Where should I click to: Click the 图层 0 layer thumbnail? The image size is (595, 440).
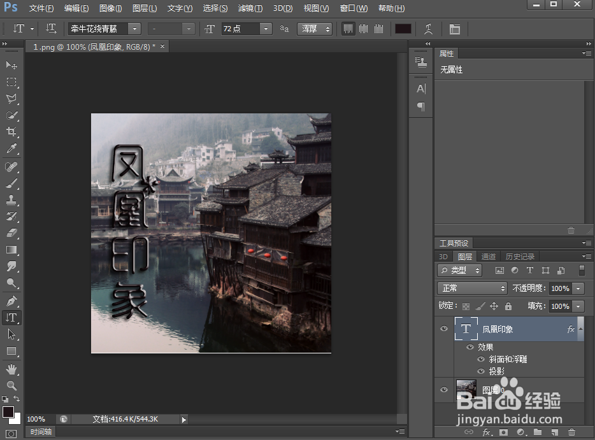click(466, 390)
